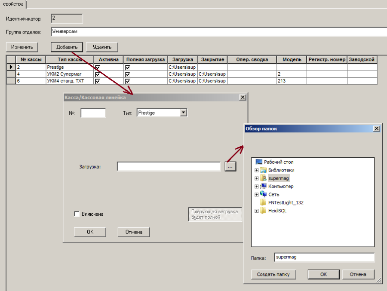Click the № кассы column header
The height and width of the screenshot is (291, 387).
click(x=31, y=59)
